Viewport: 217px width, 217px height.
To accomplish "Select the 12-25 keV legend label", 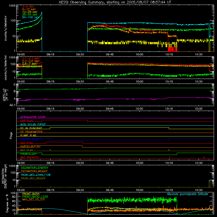I will (30, 12).
